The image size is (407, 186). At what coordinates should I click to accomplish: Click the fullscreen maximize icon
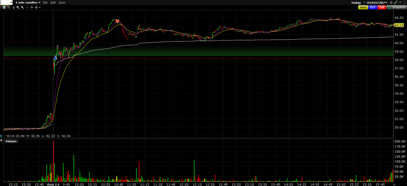[x=405, y=3]
